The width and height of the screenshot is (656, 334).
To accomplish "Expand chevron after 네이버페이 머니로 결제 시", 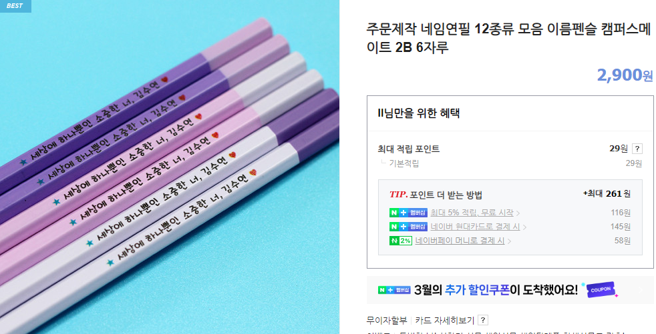I will pyautogui.click(x=509, y=242).
